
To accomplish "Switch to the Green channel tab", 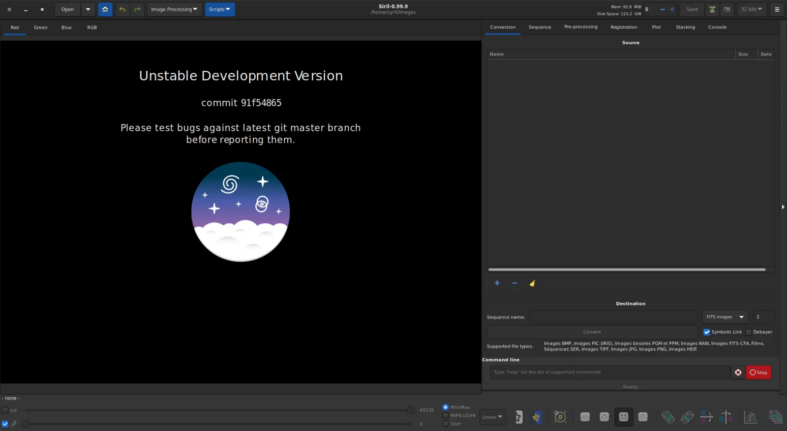I will (41, 28).
